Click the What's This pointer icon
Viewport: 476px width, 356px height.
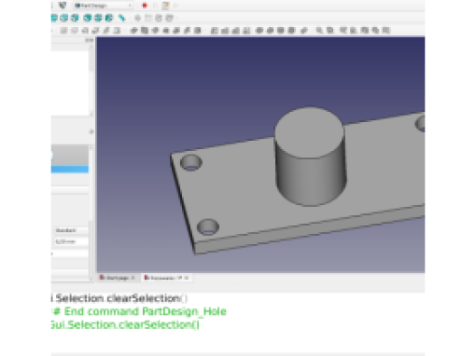[x=62, y=5]
